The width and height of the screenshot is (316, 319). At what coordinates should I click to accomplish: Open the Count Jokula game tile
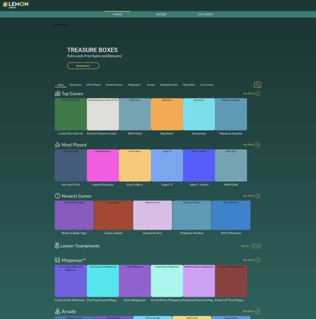point(113,215)
